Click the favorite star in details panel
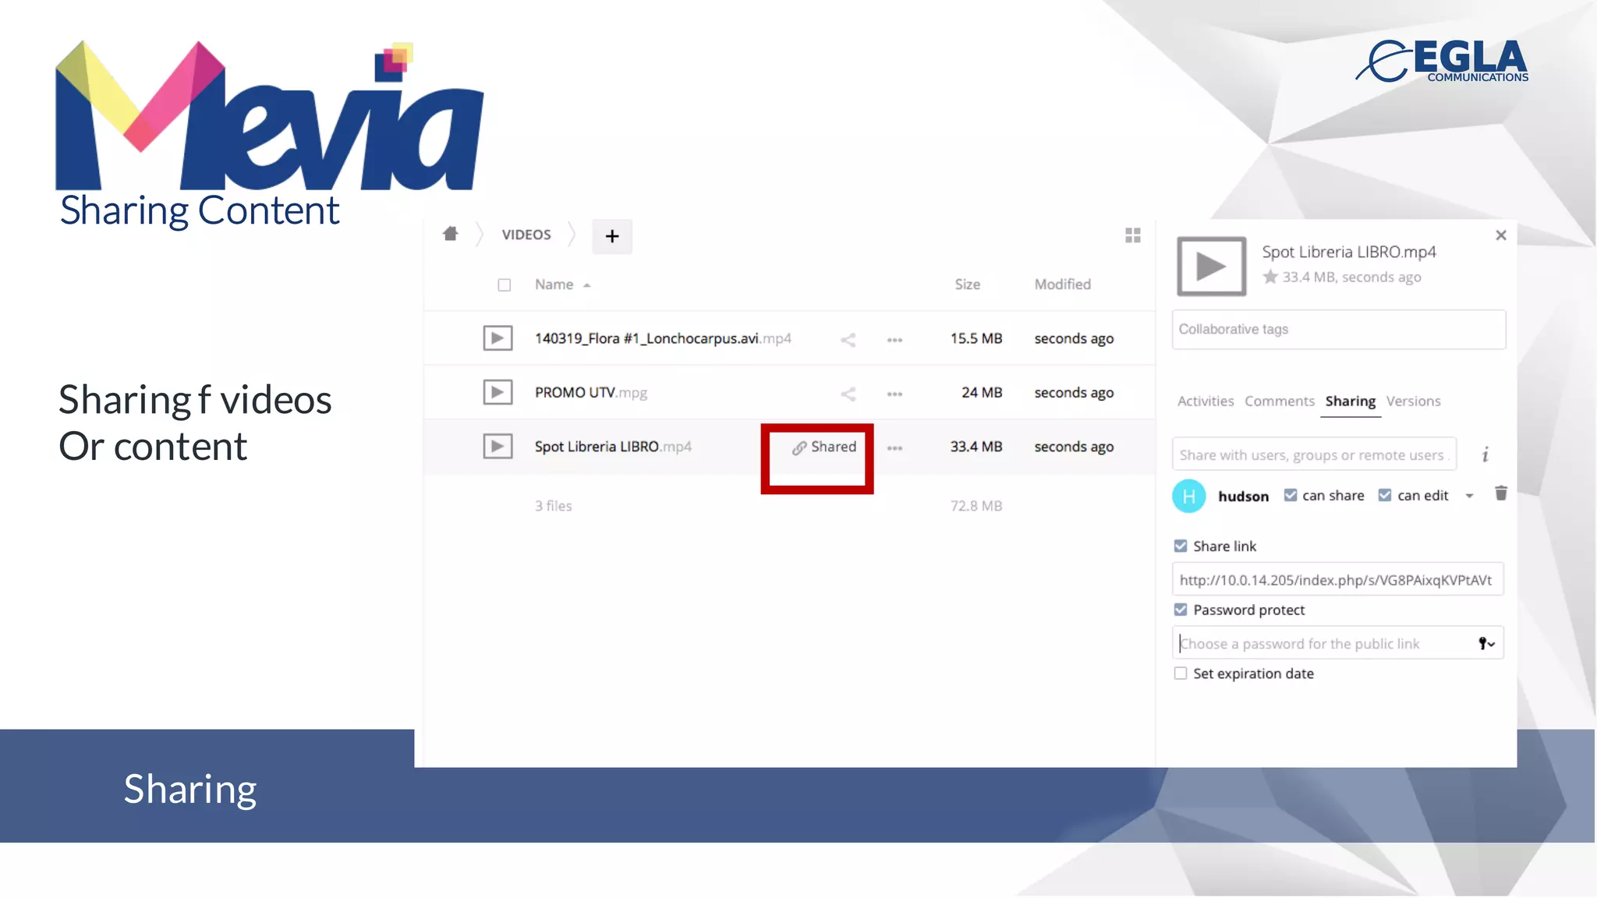 1270,277
